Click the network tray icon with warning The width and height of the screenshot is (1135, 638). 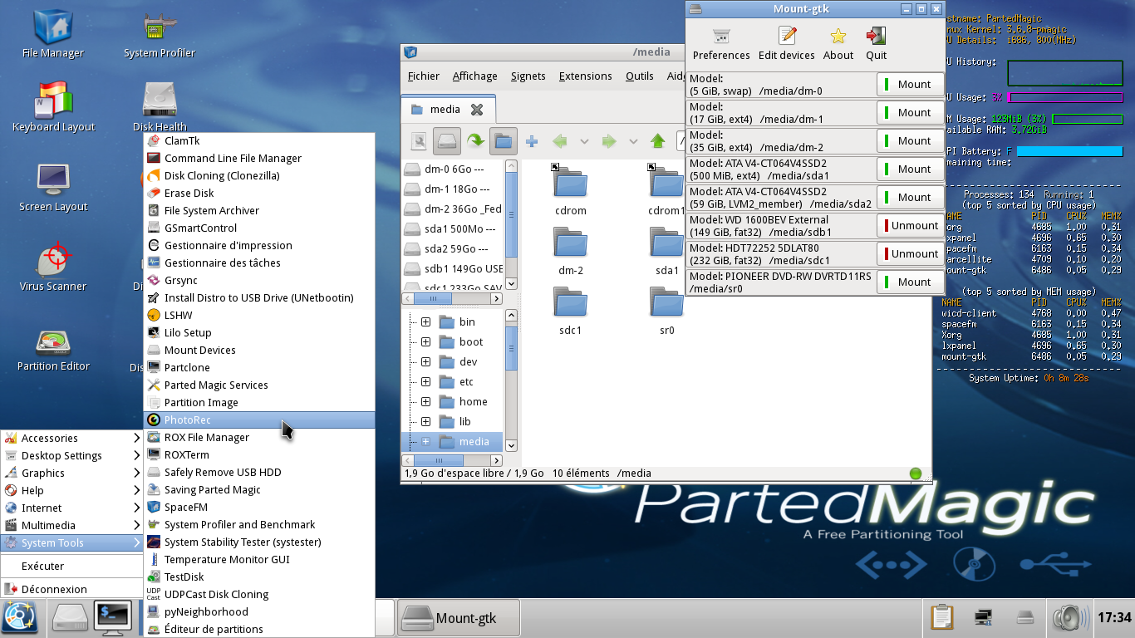coord(984,617)
